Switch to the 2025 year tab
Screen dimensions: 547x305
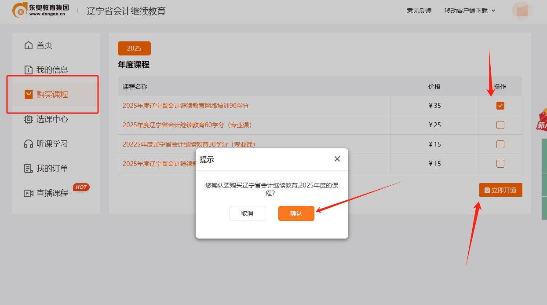coord(134,48)
